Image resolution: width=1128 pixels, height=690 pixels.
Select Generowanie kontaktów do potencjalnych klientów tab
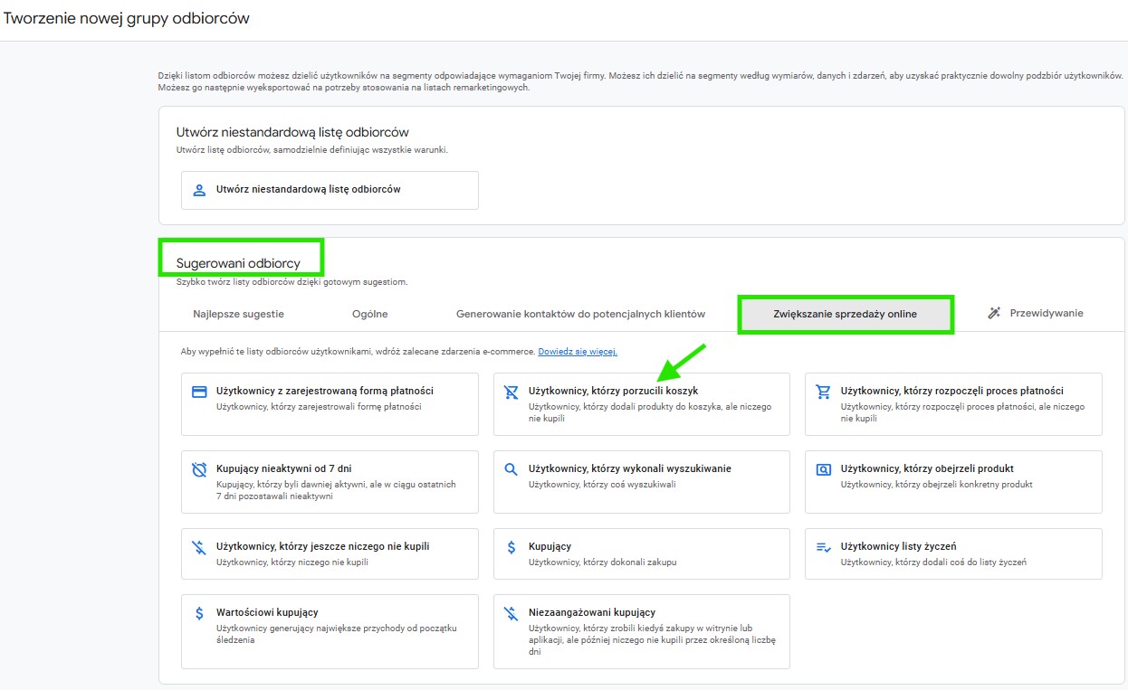click(x=580, y=314)
